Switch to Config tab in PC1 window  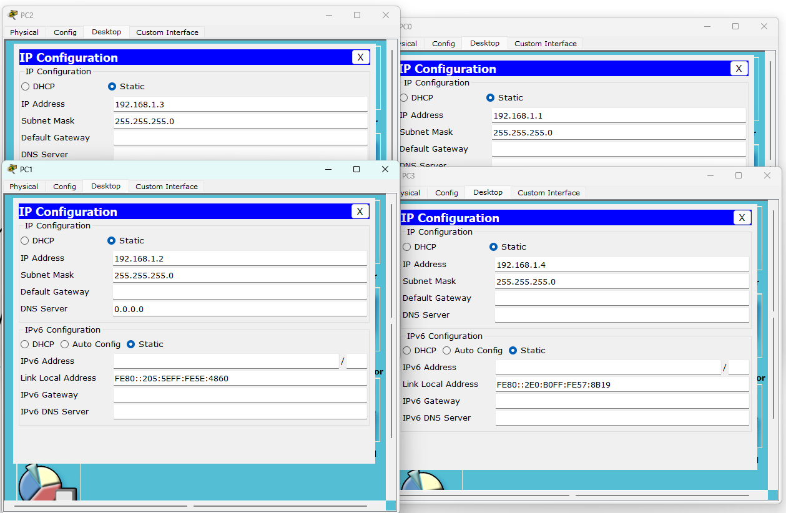tap(64, 187)
